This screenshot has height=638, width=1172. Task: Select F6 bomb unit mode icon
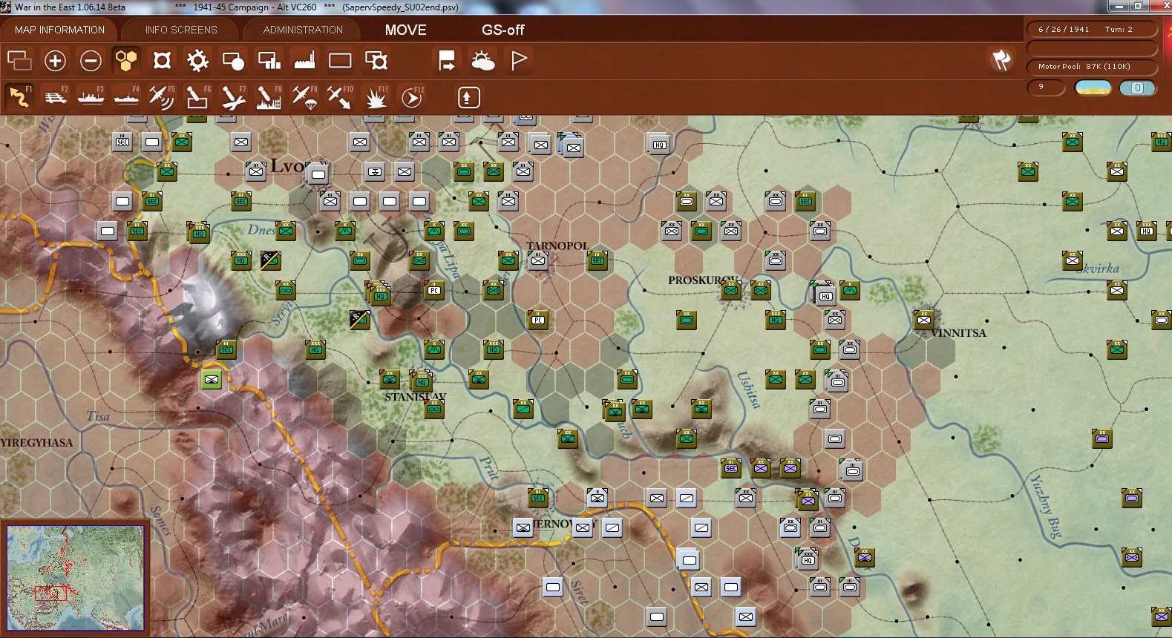coord(197,97)
